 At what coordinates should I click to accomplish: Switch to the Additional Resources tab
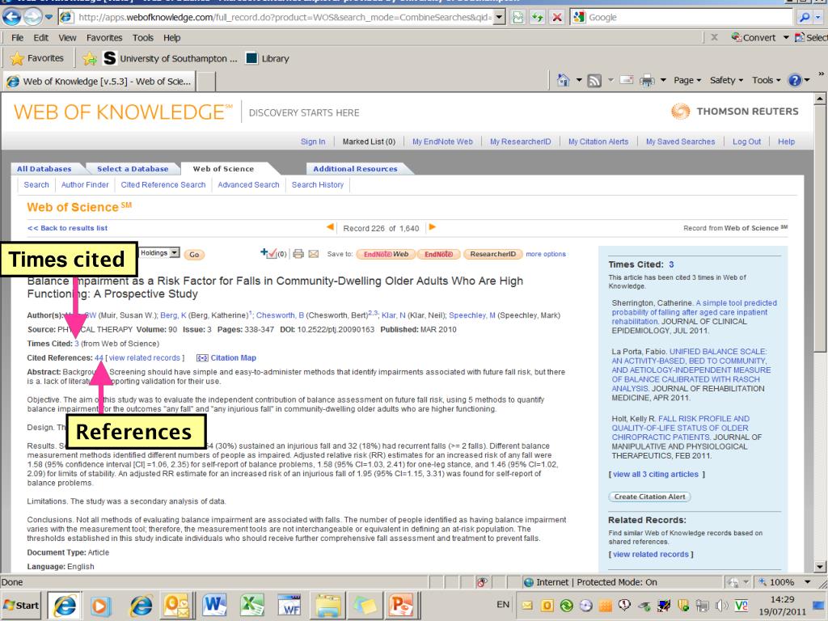click(x=356, y=168)
